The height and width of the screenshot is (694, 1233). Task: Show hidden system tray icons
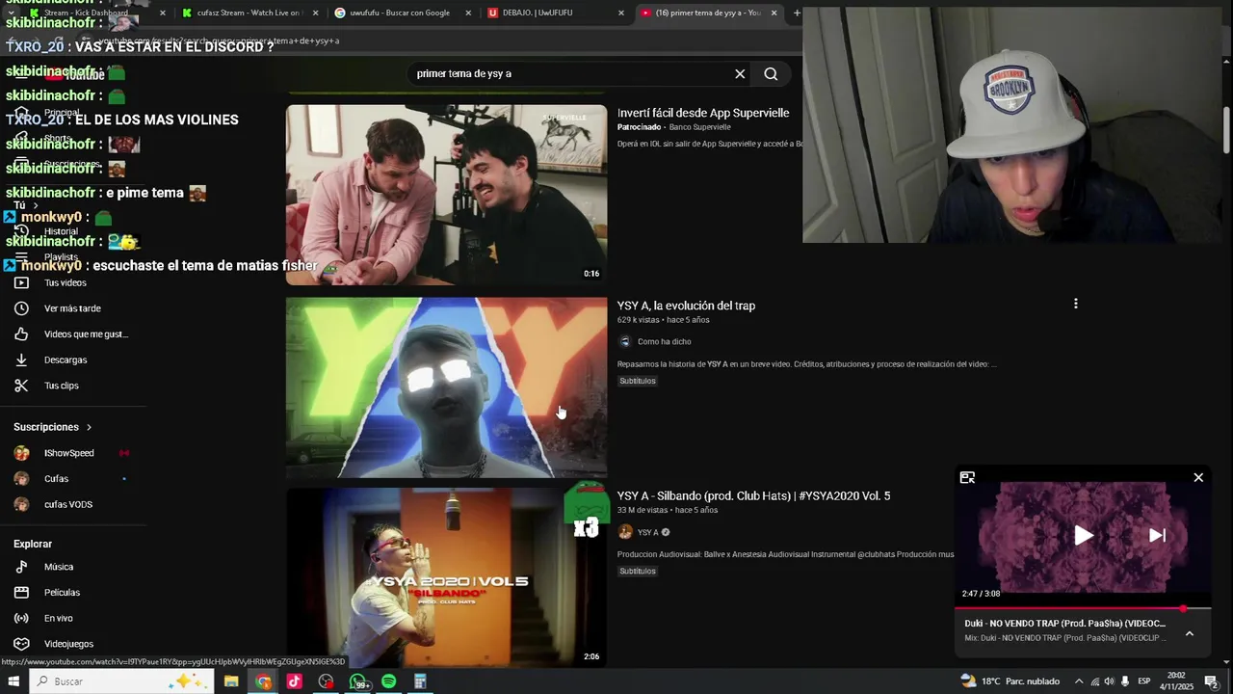click(x=1078, y=681)
